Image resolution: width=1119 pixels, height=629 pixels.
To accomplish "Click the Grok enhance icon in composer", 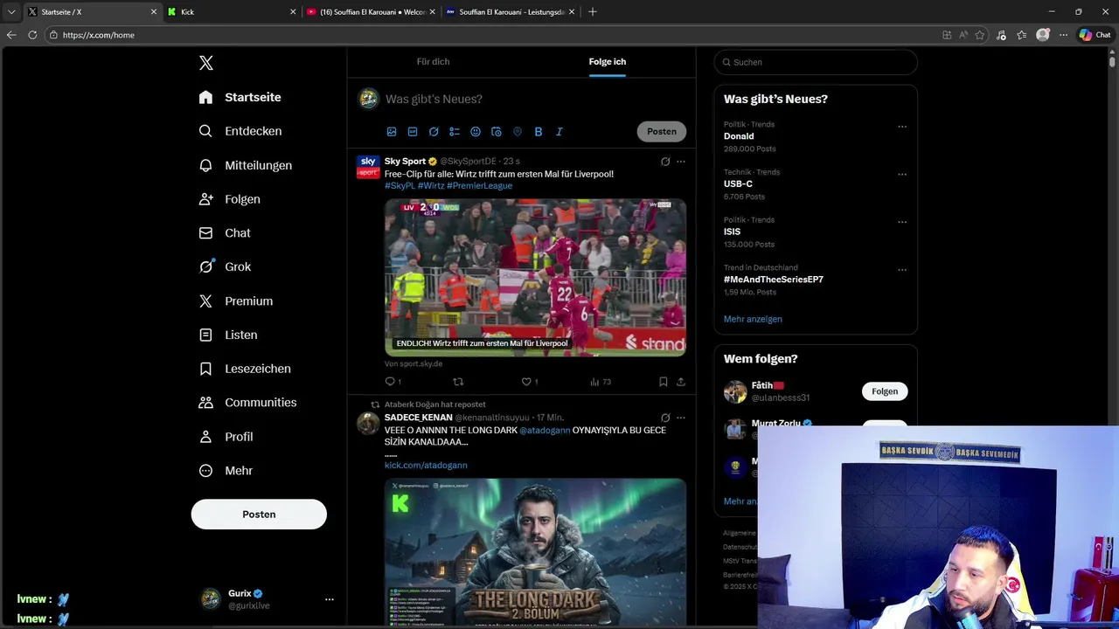I will [434, 132].
